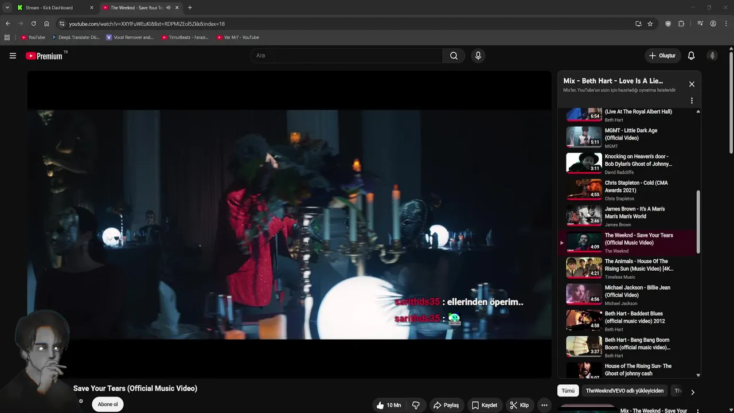Image resolution: width=734 pixels, height=413 pixels.
Task: Mute the audio icon on Weeknd tab
Action: click(x=168, y=7)
